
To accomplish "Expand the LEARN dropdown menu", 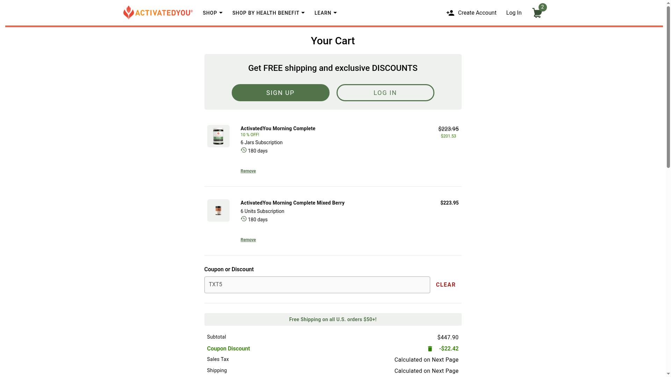I will point(325,13).
